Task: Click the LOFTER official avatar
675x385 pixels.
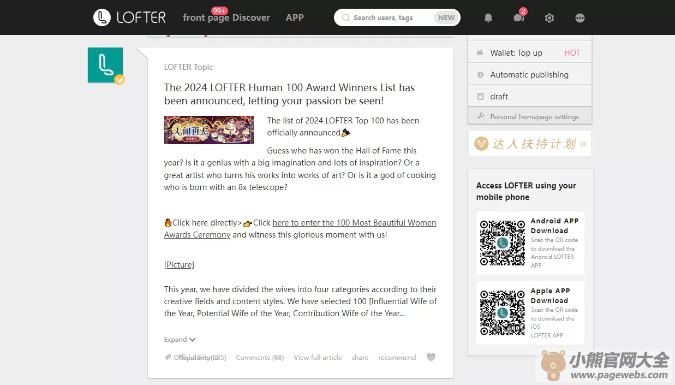Action: coord(105,65)
